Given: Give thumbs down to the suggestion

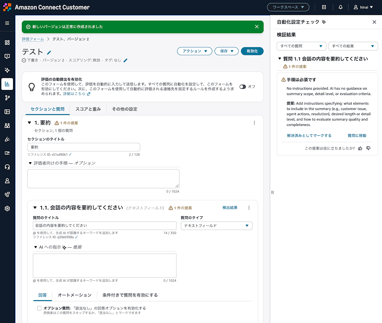Looking at the screenshot, I should tap(369, 148).
